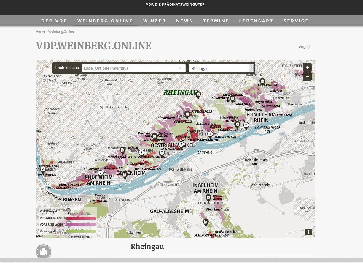Click the MARIANNENAUE map label
Image resolution: width=363 pixels, height=263 pixels.
pos(227,137)
